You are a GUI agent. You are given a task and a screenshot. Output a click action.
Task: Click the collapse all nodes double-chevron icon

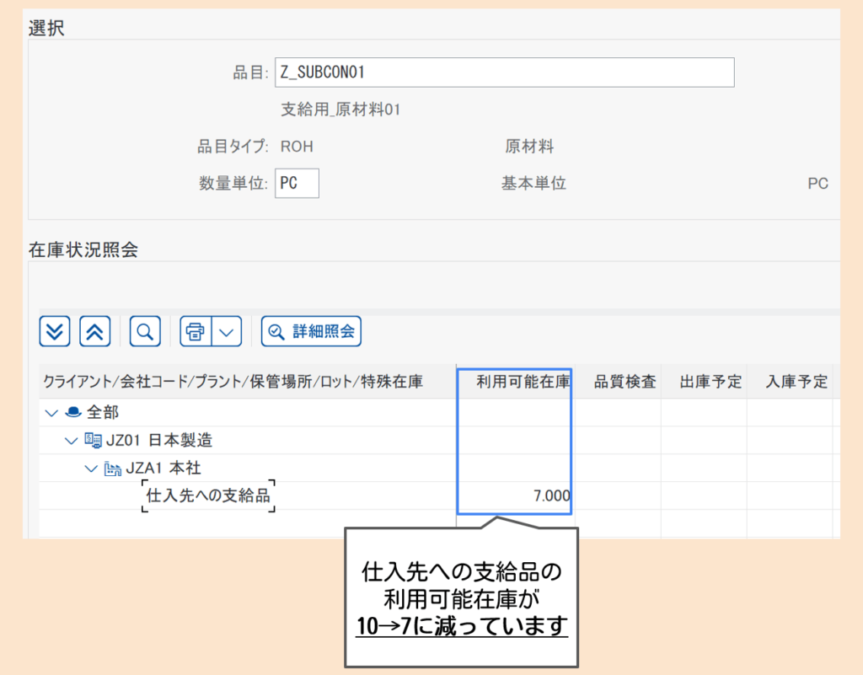95,331
